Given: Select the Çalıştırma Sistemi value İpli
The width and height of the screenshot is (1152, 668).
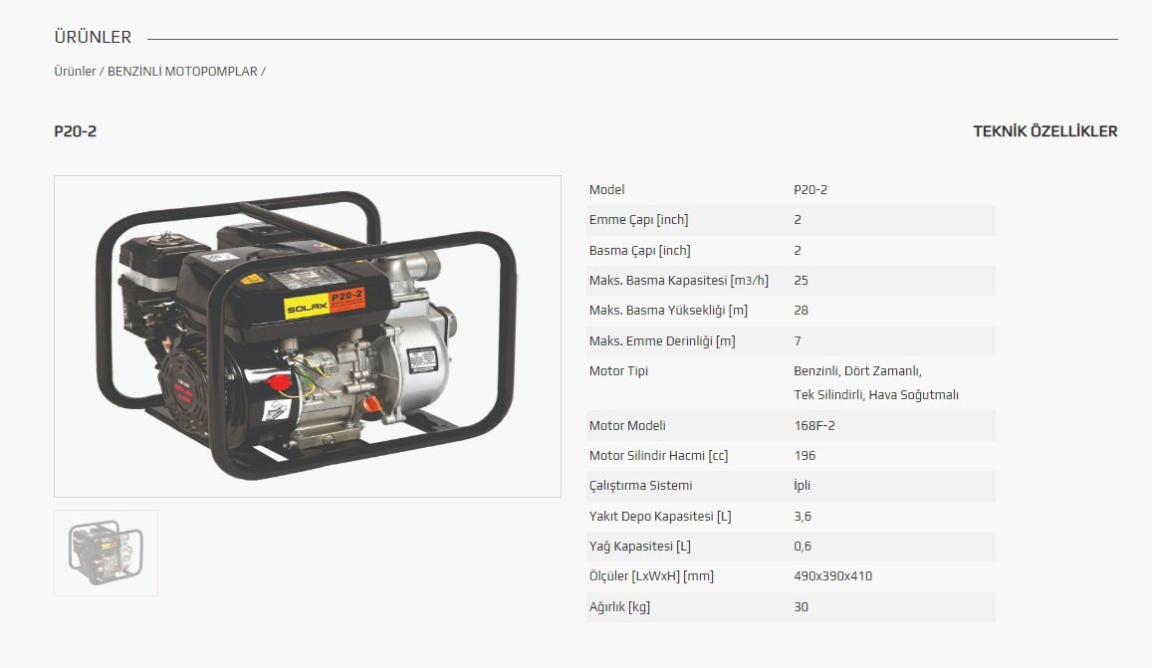Looking at the screenshot, I should (x=802, y=486).
